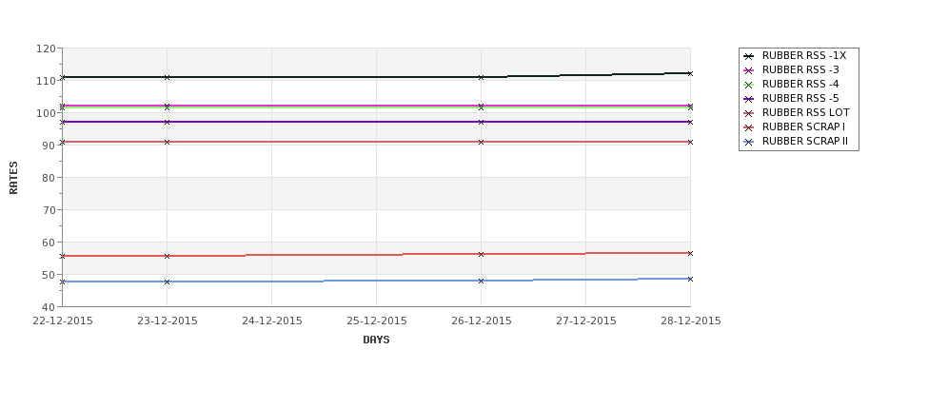Click the red SCRAP I data point on 26-12-2015

481,254
